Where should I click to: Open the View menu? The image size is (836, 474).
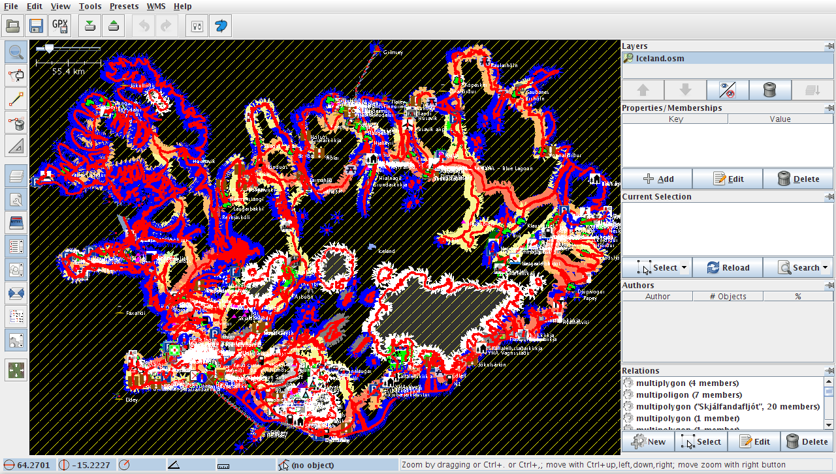pos(61,7)
